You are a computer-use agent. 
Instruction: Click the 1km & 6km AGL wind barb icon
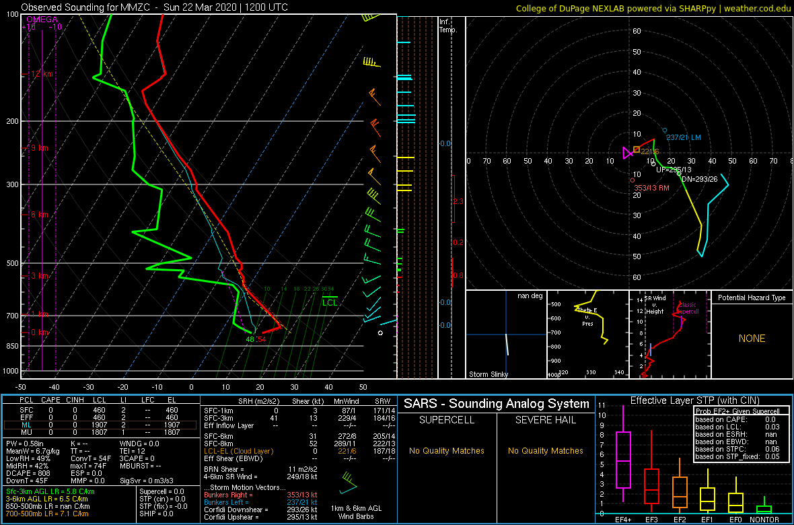349,483
